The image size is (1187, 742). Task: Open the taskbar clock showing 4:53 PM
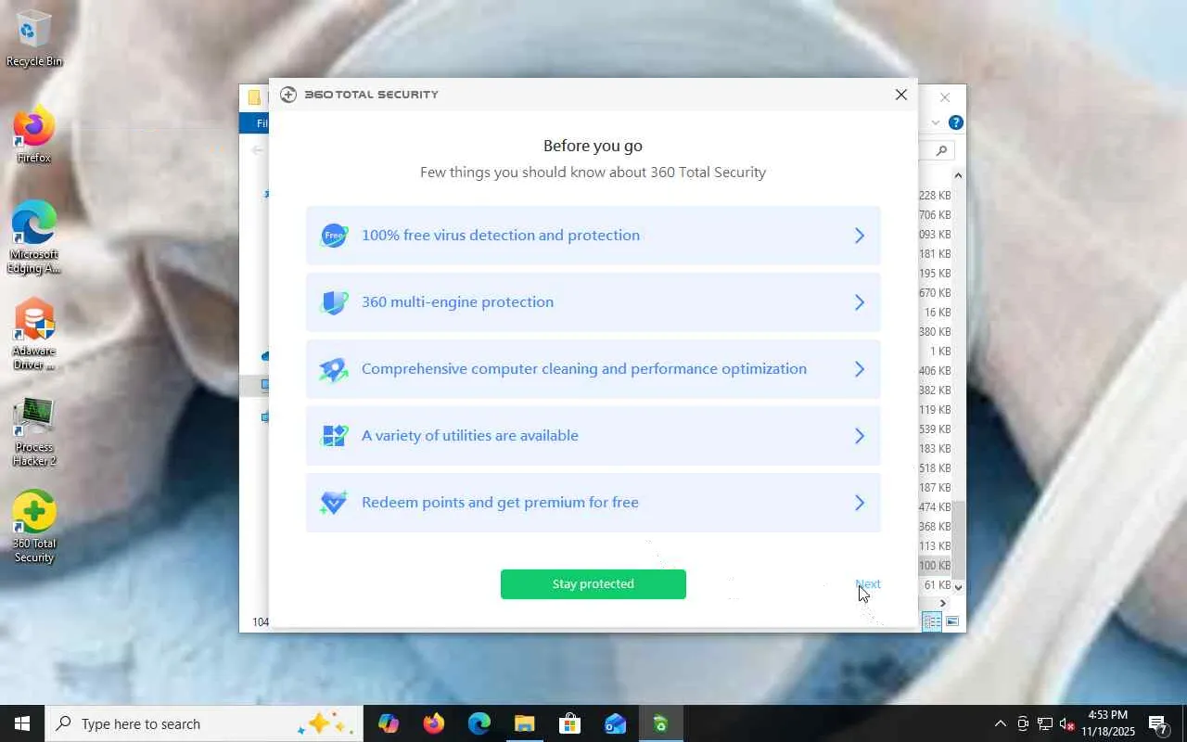tap(1108, 723)
